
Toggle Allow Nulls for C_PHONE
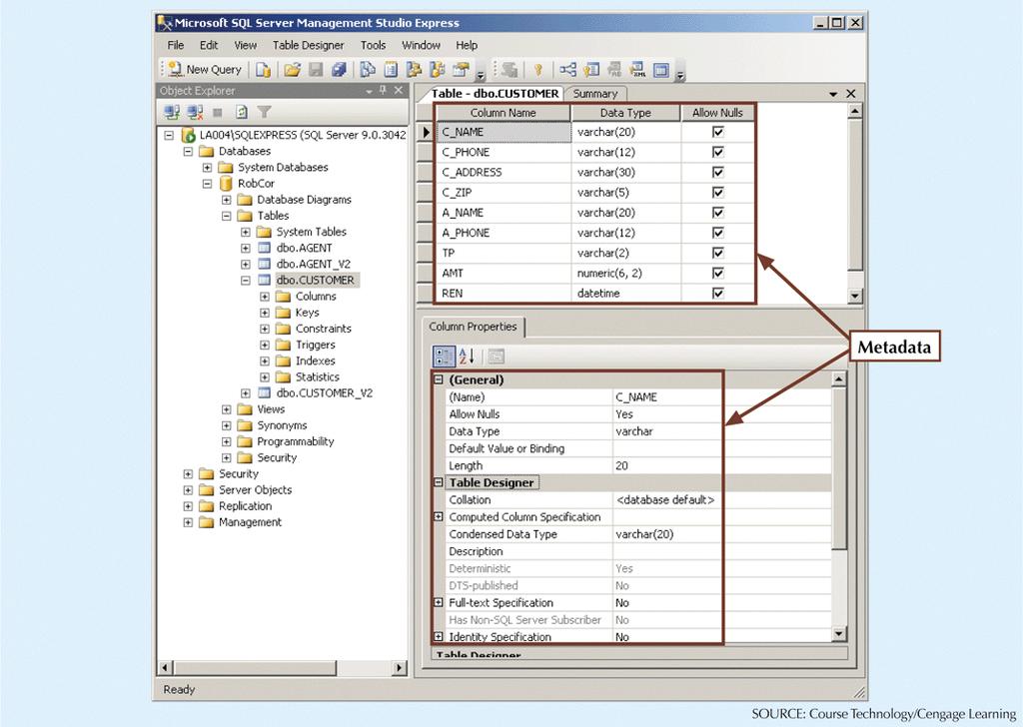[717, 152]
